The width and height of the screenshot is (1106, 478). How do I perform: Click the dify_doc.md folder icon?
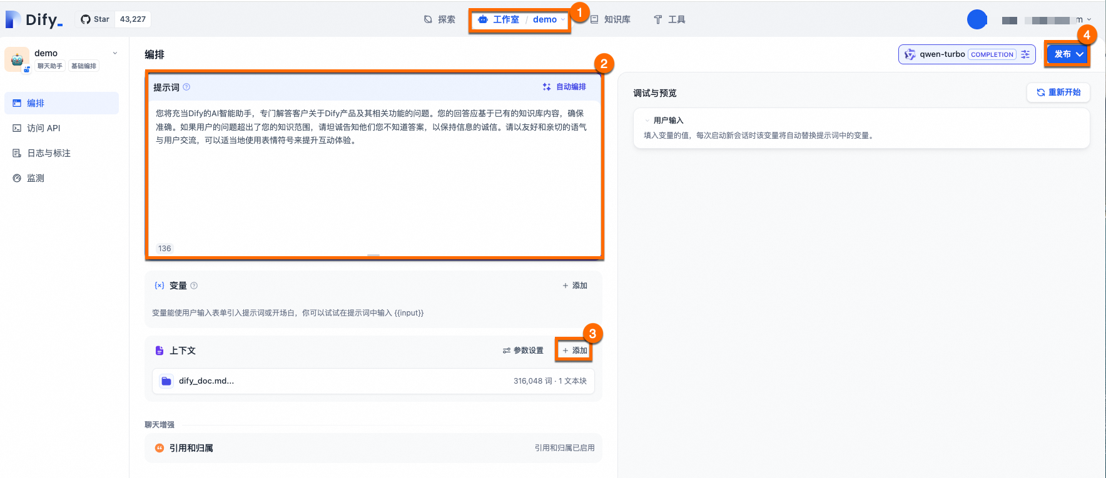[166, 381]
